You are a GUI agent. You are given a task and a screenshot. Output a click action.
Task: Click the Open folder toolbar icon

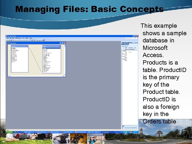9,40
